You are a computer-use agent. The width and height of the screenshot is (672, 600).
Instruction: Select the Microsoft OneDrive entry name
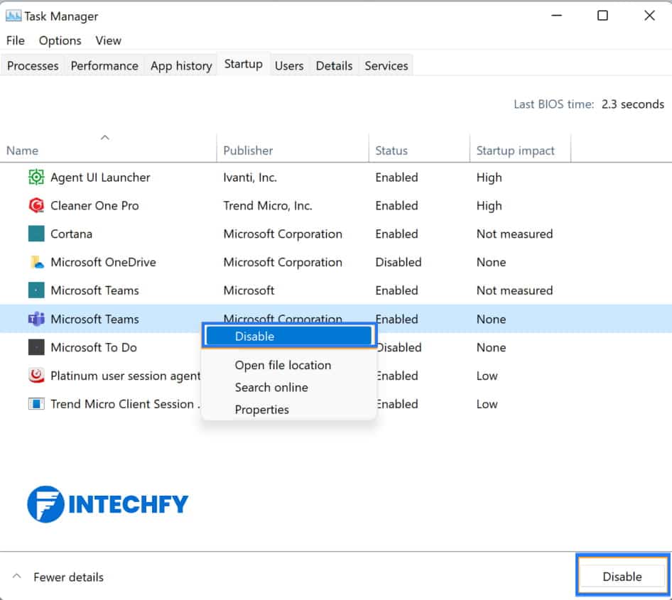(103, 262)
